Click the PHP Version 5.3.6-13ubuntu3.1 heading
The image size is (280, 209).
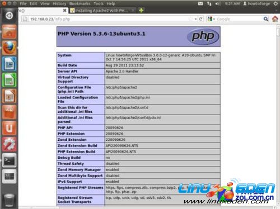(101, 34)
